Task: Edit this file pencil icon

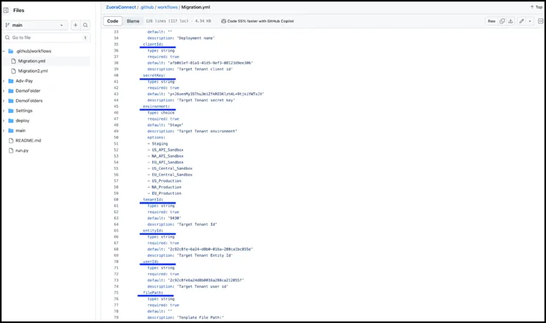Action: 521,21
